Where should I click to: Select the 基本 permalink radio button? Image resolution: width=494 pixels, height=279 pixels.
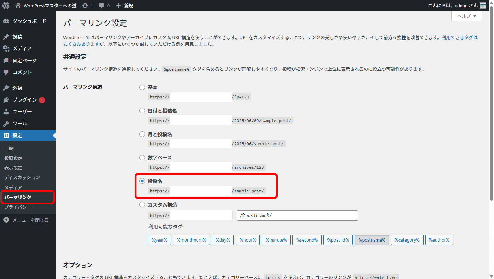[x=142, y=87]
